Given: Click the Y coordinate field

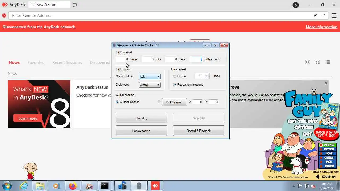Looking at the screenshot, I should tap(213, 102).
